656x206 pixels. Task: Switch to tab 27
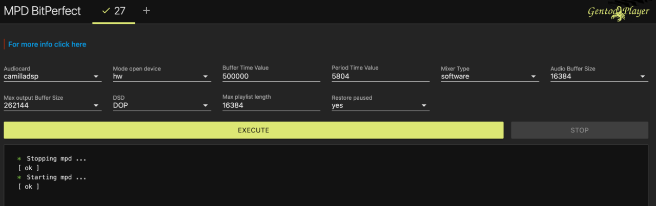114,11
